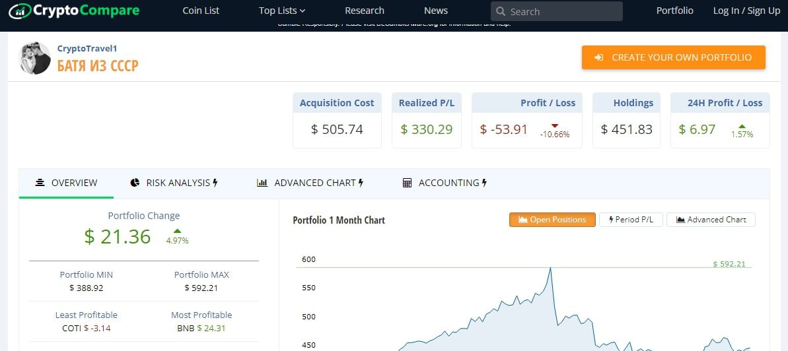
Task: Click the Advanced Chart button above the chart
Action: pos(711,220)
